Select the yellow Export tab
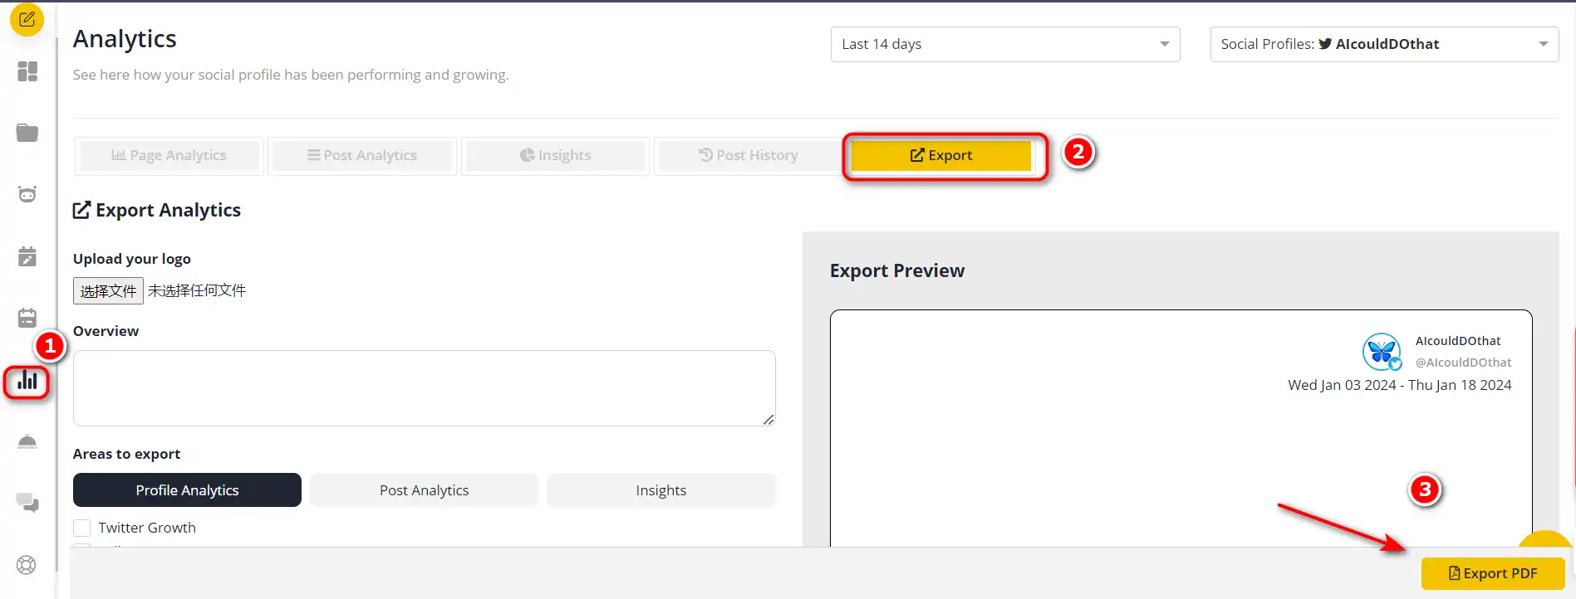Viewport: 1576px width, 599px height. pyautogui.click(x=941, y=155)
